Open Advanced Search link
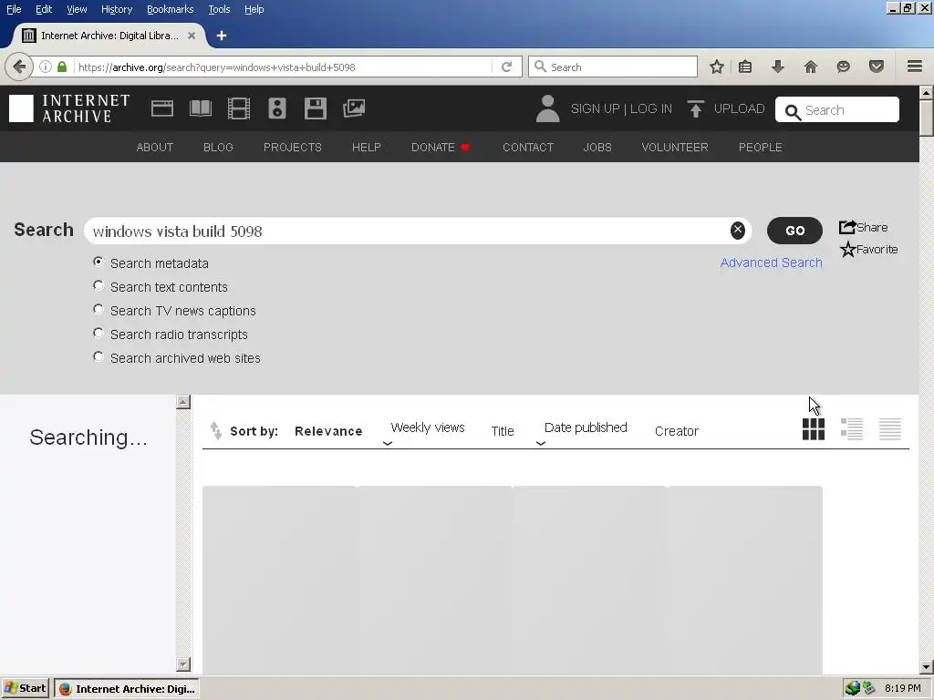Screen dimensions: 934x700 pos(771,262)
